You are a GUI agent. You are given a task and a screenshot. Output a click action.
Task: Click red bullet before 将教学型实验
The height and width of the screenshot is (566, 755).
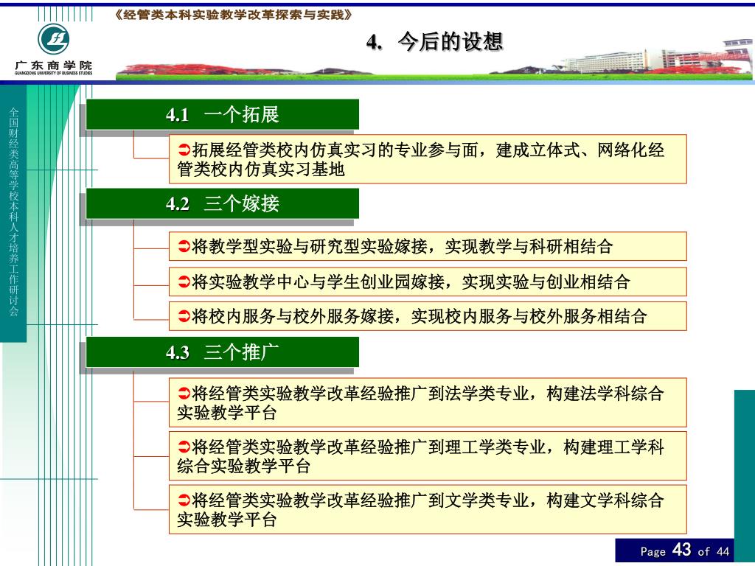184,246
